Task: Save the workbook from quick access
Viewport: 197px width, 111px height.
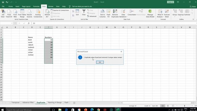Action: point(3,2)
